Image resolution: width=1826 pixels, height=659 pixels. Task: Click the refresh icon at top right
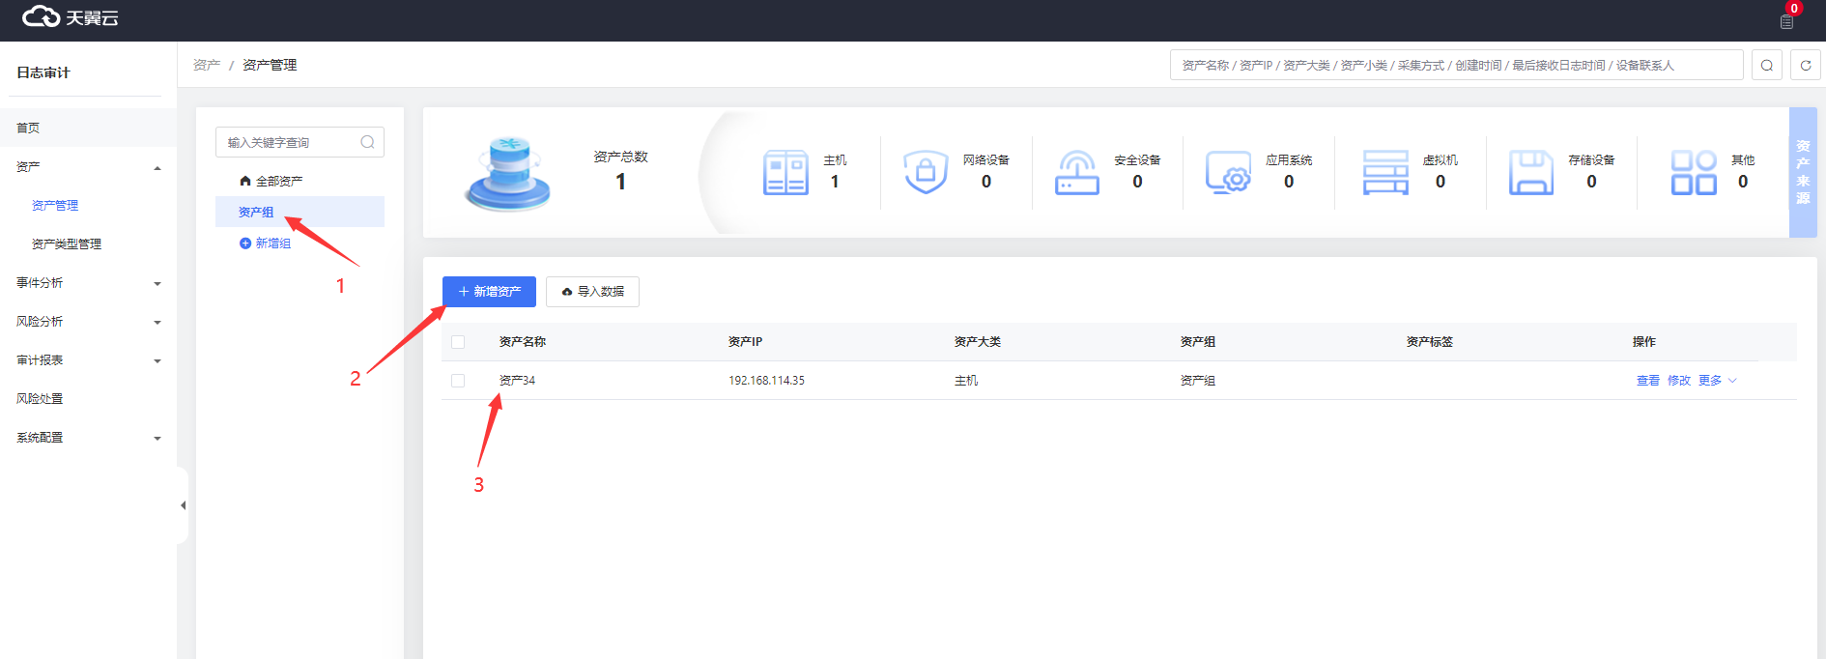pyautogui.click(x=1806, y=66)
